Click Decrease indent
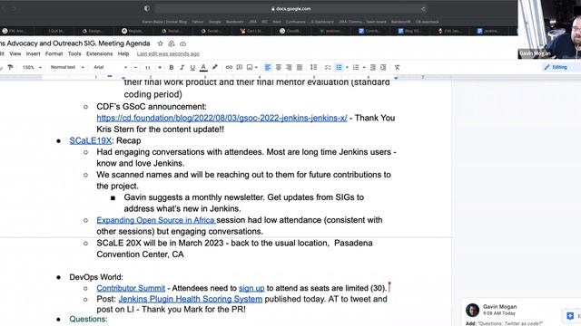The width and height of the screenshot is (581, 326). pyautogui.click(x=373, y=67)
